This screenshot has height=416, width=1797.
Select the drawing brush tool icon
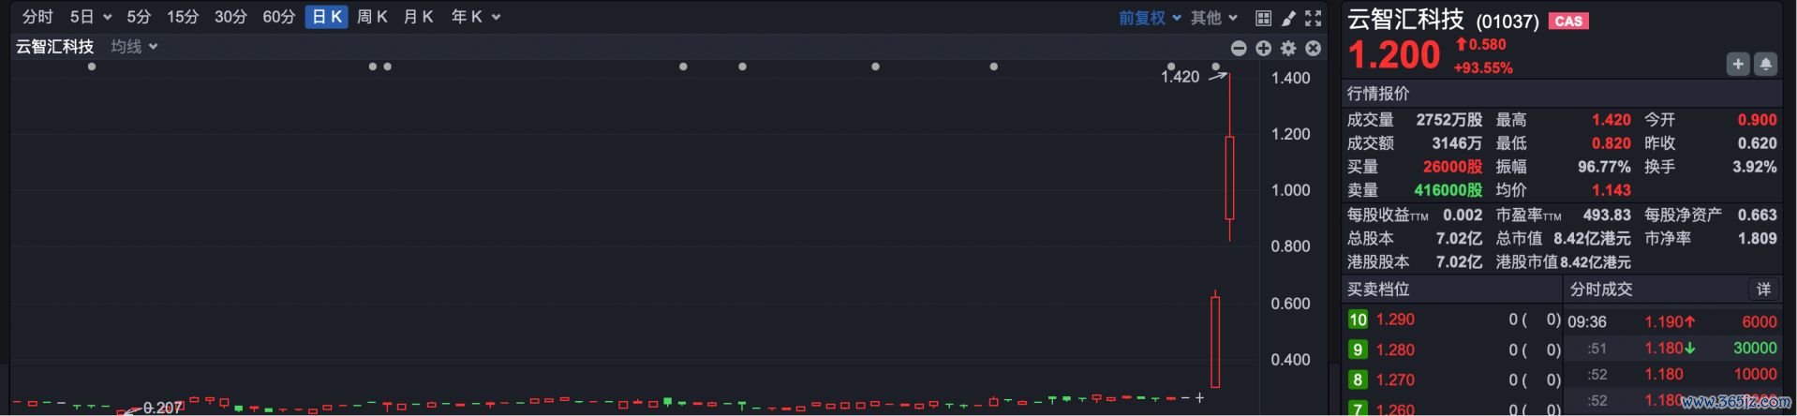[x=1288, y=18]
